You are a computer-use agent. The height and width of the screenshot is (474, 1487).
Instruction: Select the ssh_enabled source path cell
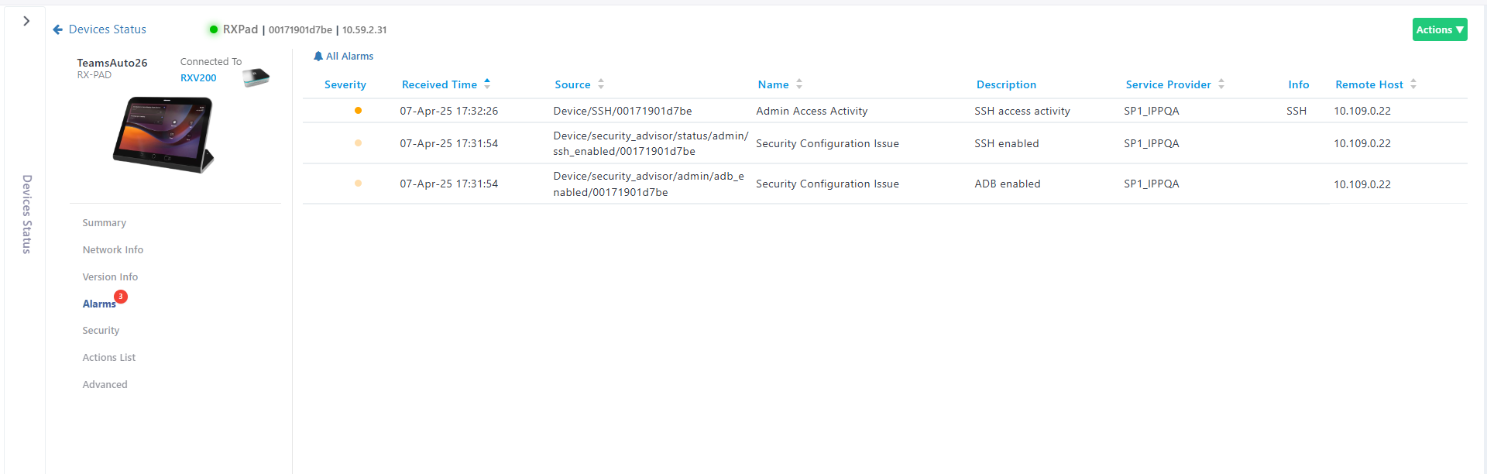651,143
